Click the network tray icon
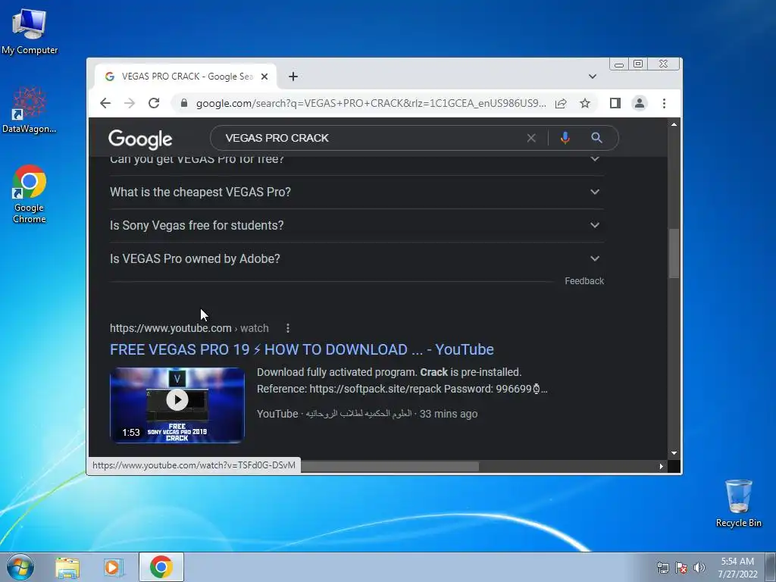Image resolution: width=776 pixels, height=582 pixels. pyautogui.click(x=662, y=568)
